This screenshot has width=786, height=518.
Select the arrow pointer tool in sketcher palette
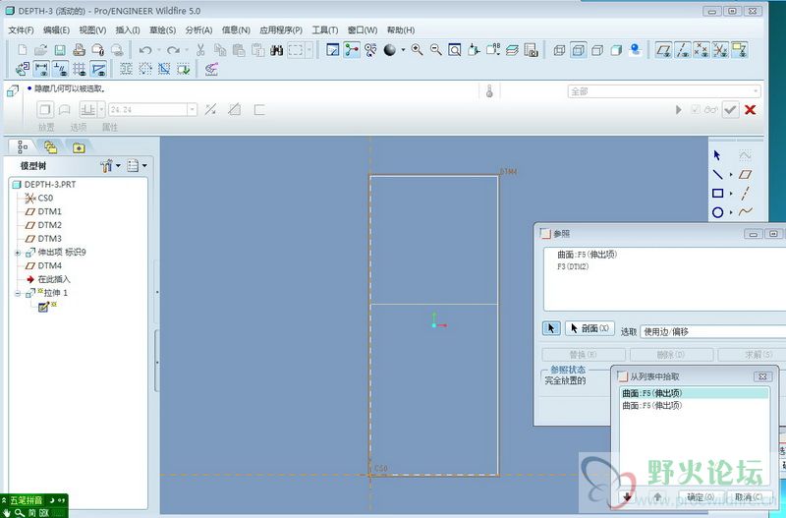[717, 155]
